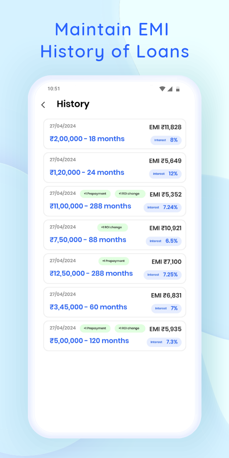Viewport: 229px width, 458px height.
Task: Tap the EMI ₹6,831 amount
Action: click(166, 295)
